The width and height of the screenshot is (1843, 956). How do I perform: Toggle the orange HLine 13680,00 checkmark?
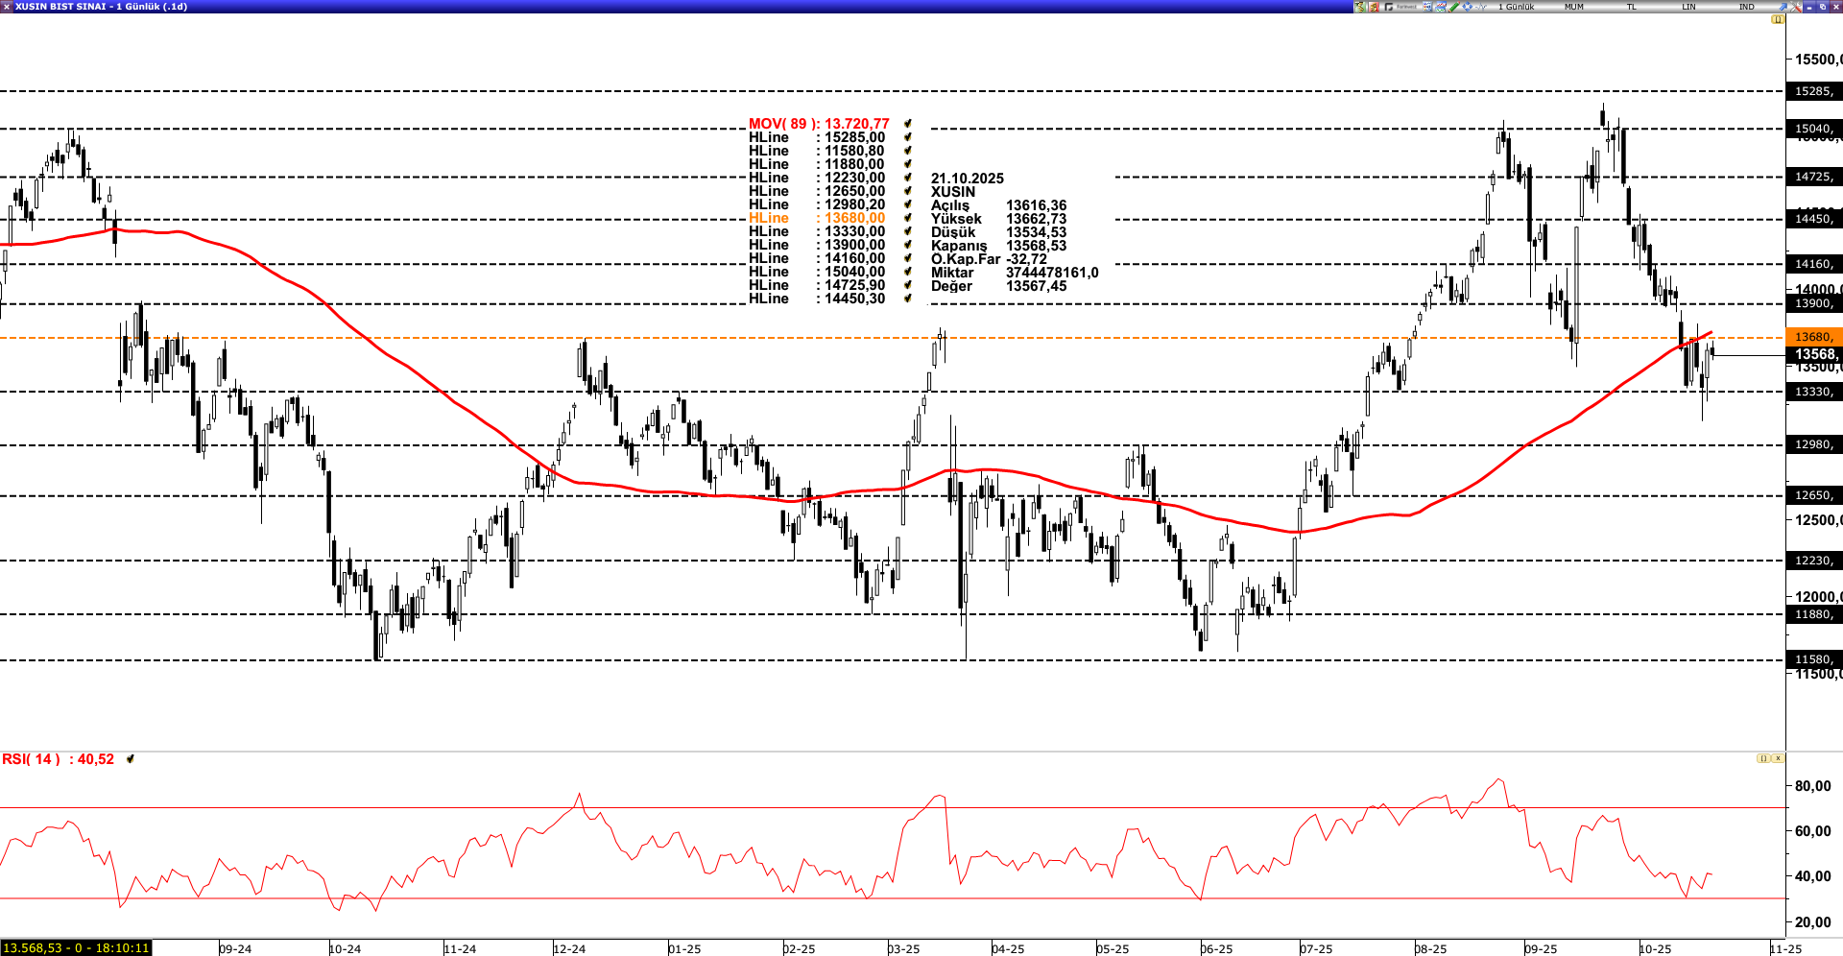tap(907, 218)
